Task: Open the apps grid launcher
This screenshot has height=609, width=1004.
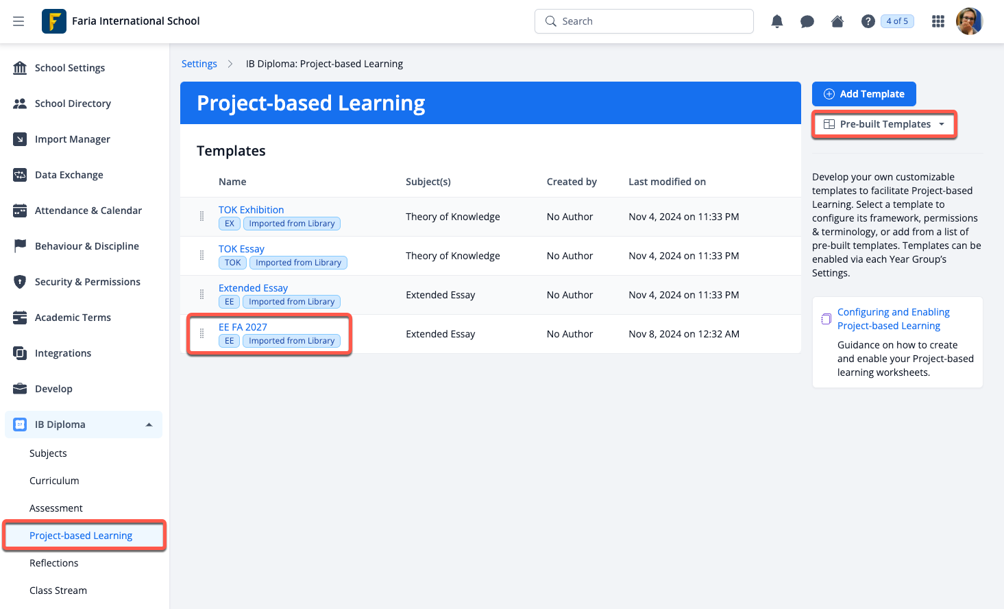Action: coord(938,21)
